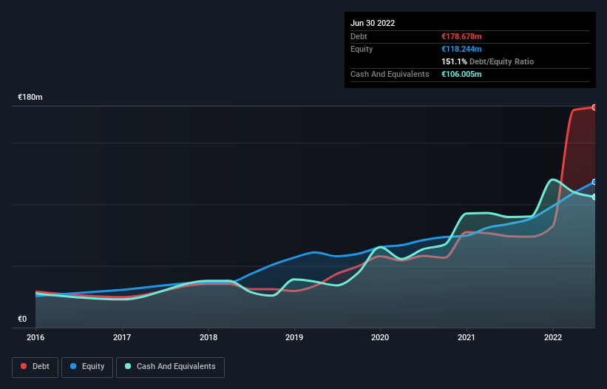Click the 151.1% Debt/Equity Ratio text
This screenshot has width=607, height=389.
tap(487, 61)
